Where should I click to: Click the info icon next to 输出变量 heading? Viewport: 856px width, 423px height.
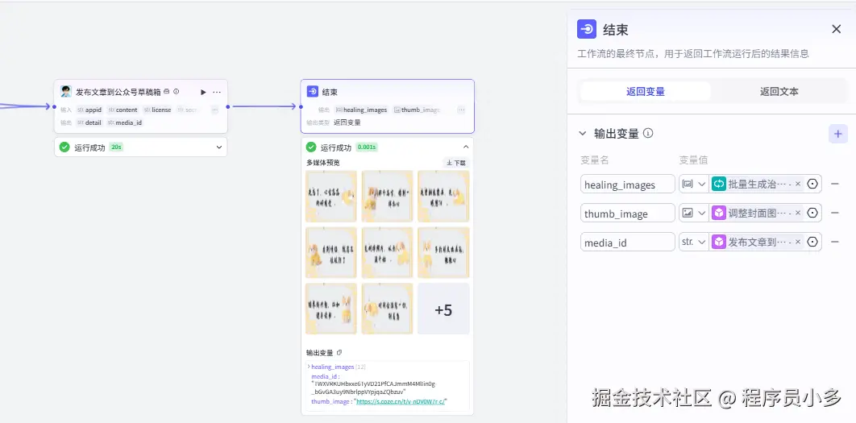[x=648, y=133]
